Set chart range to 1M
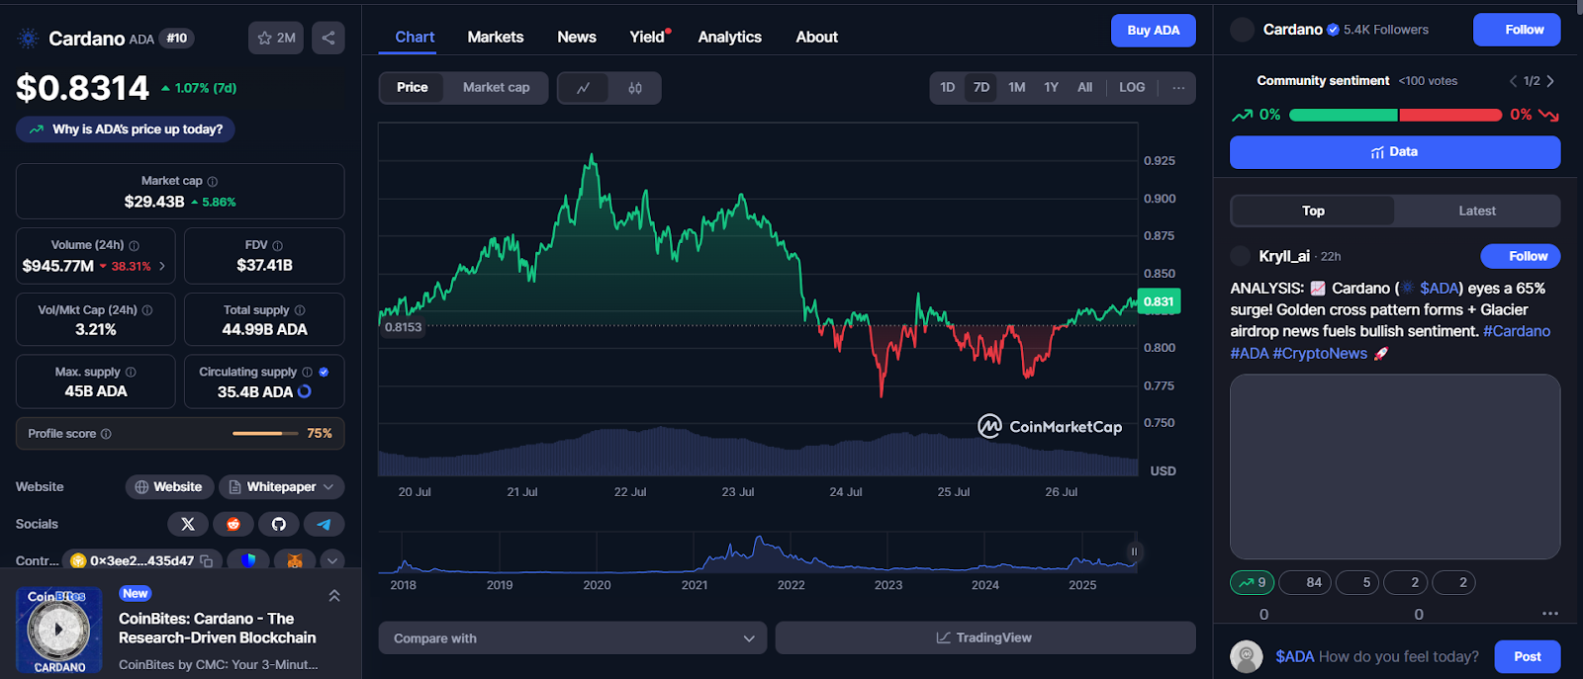The width and height of the screenshot is (1583, 679). [1017, 88]
